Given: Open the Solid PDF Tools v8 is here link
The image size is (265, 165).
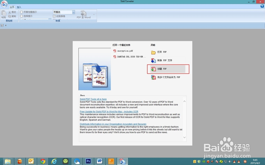Looking at the screenshot, I should 93,99.
